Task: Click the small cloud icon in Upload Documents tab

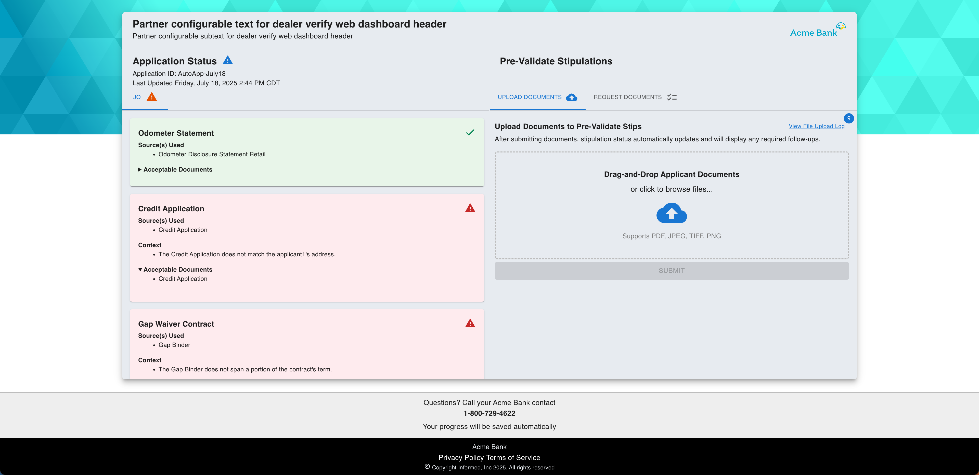Action: point(571,97)
